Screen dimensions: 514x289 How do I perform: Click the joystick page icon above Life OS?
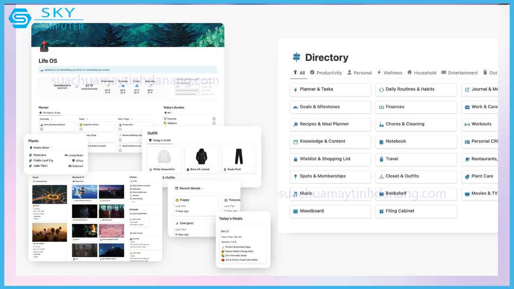click(44, 46)
